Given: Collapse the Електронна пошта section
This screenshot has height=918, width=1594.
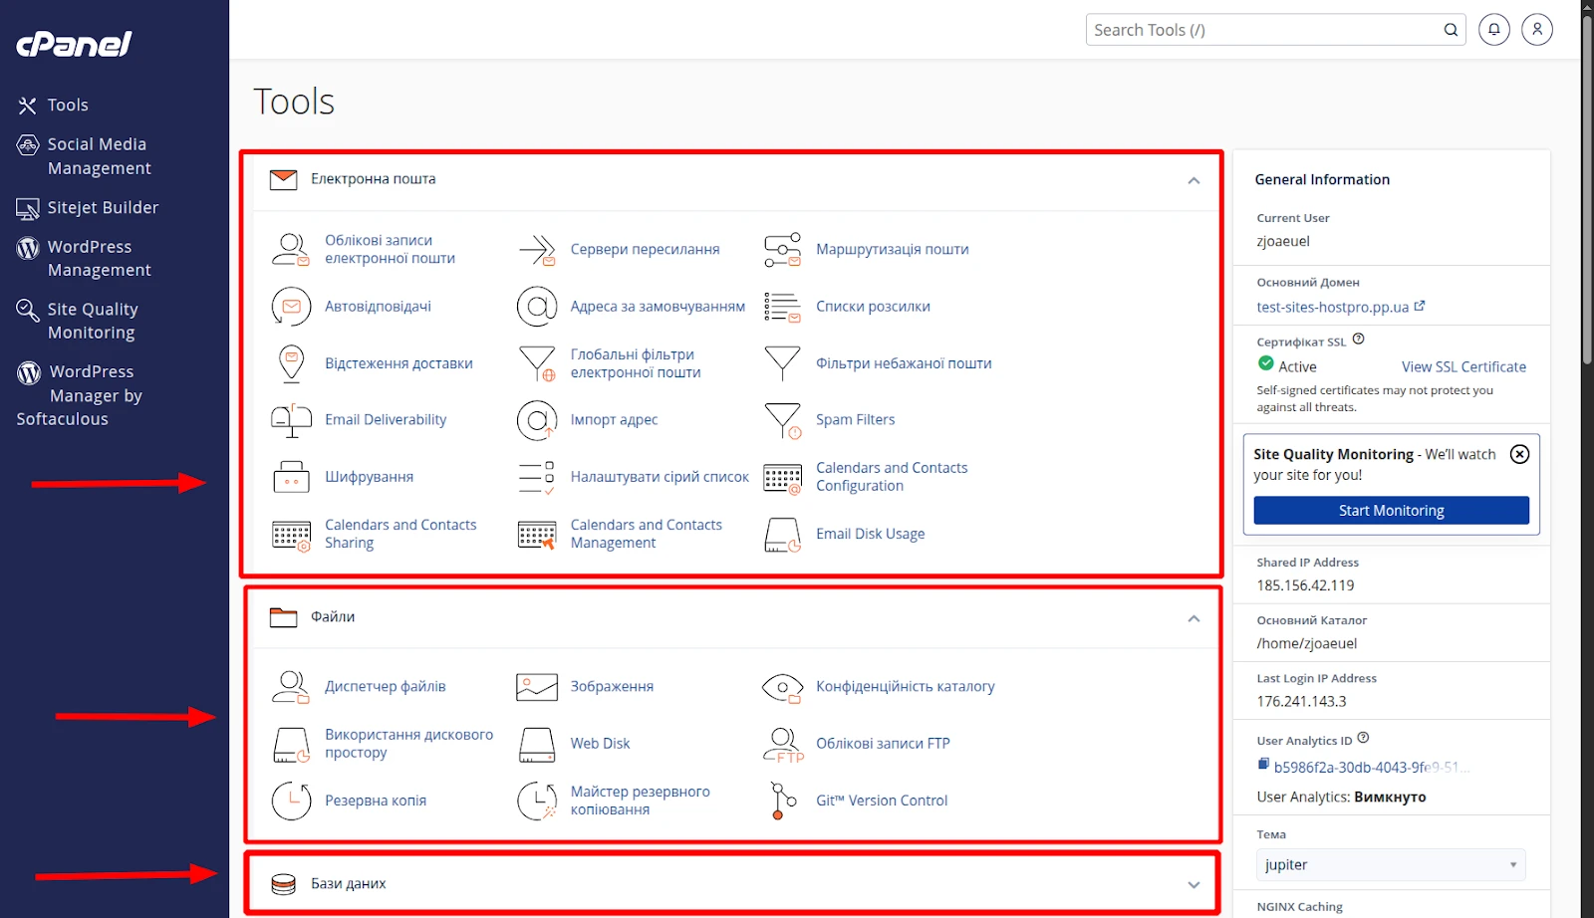Looking at the screenshot, I should tap(1194, 180).
